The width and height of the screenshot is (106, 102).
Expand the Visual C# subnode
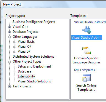pyautogui.click(x=15, y=47)
